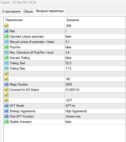Select the Strategy Aggressivity label

click(x=23, y=111)
